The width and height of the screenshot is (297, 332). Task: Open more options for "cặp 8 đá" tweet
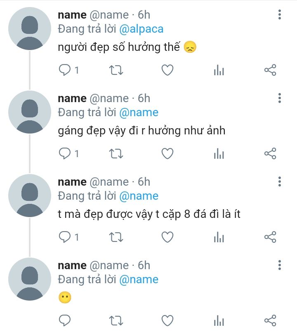click(280, 182)
